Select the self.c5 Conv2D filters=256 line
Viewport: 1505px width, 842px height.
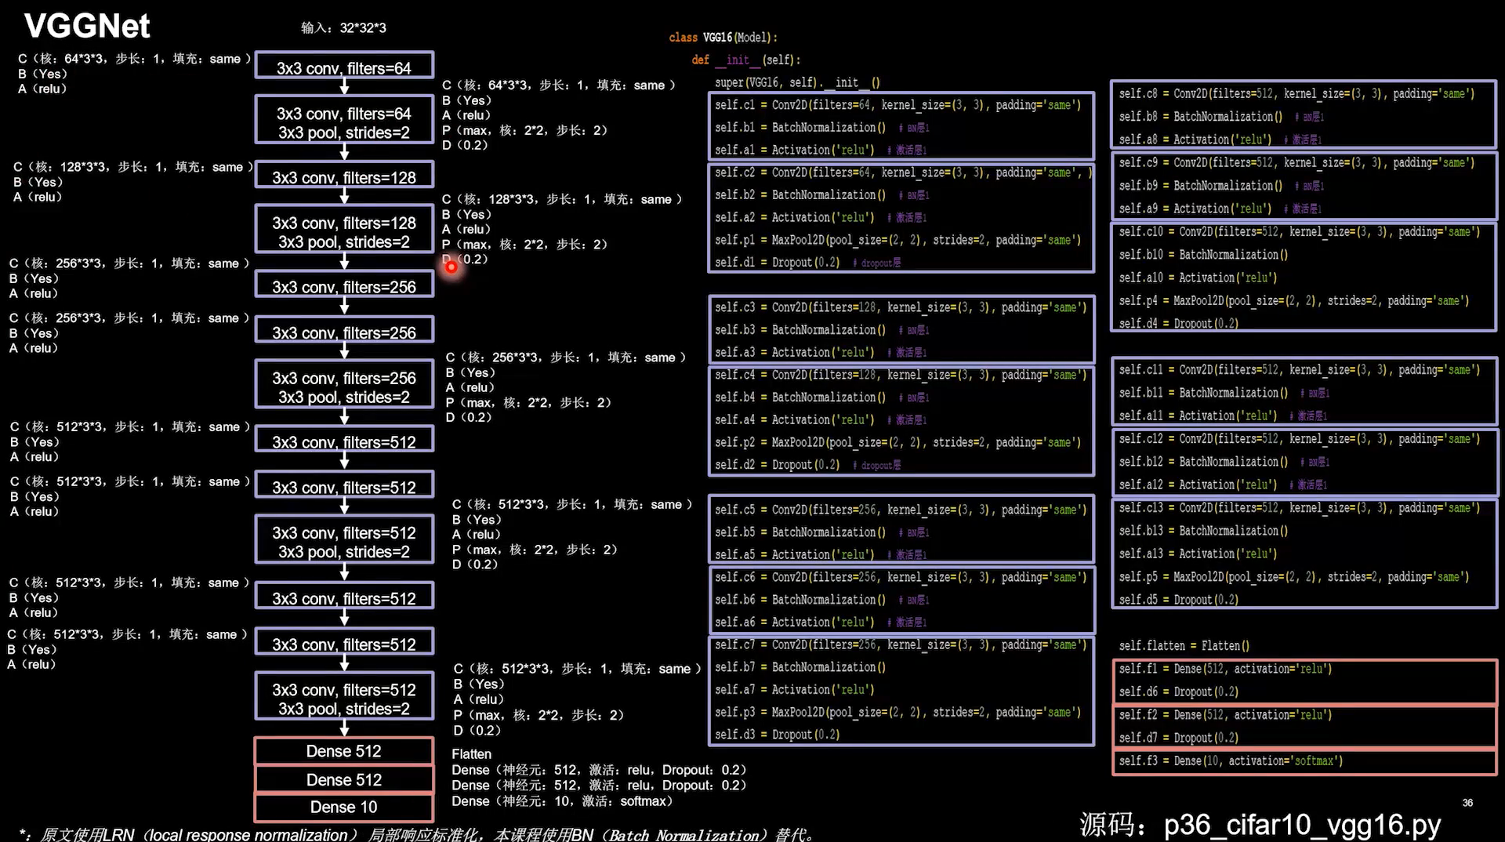(x=901, y=510)
